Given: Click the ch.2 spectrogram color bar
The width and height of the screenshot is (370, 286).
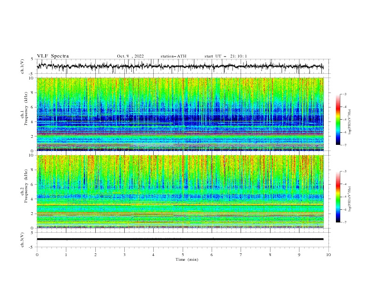Looking at the screenshot, I should (x=338, y=197).
